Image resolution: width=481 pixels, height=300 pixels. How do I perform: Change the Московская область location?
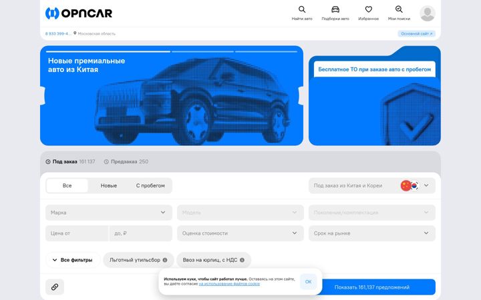94,34
